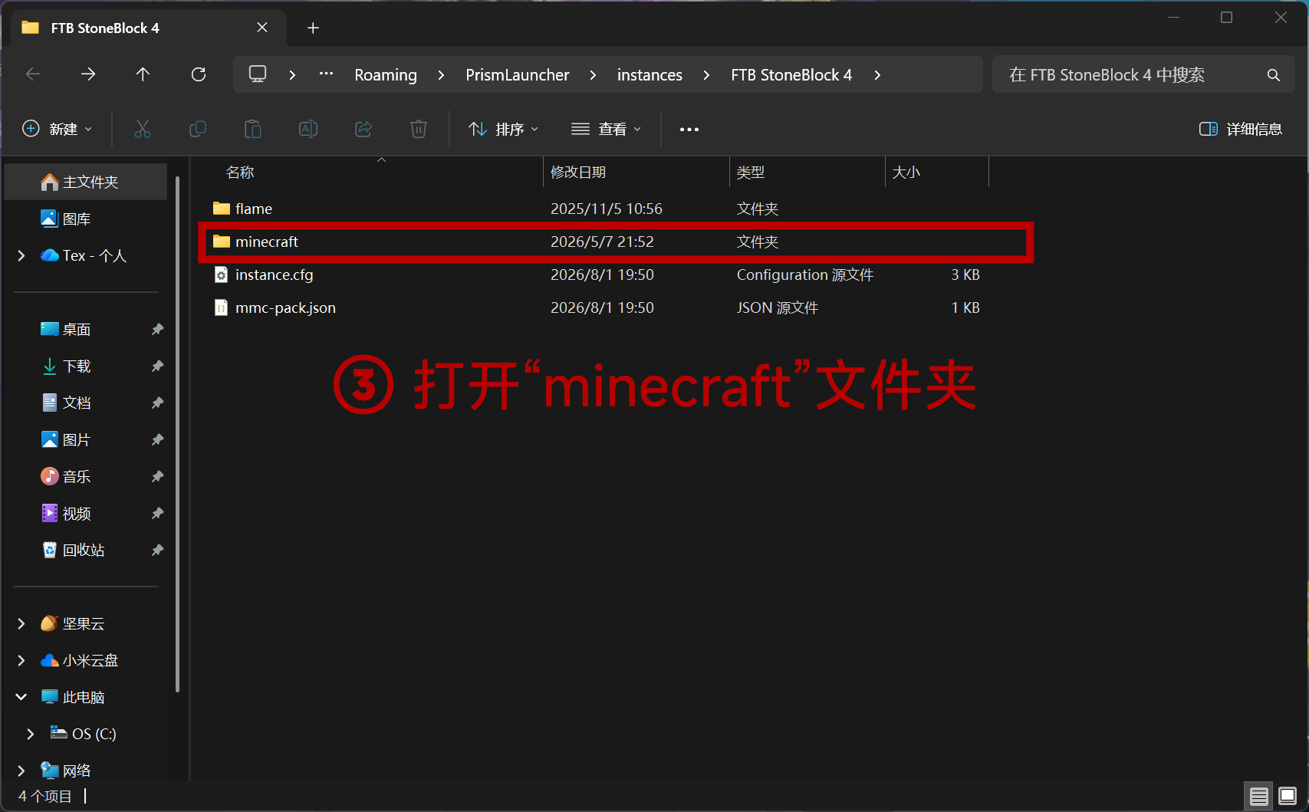The height and width of the screenshot is (812, 1309).
Task: Refresh the current folder view
Action: 199,74
